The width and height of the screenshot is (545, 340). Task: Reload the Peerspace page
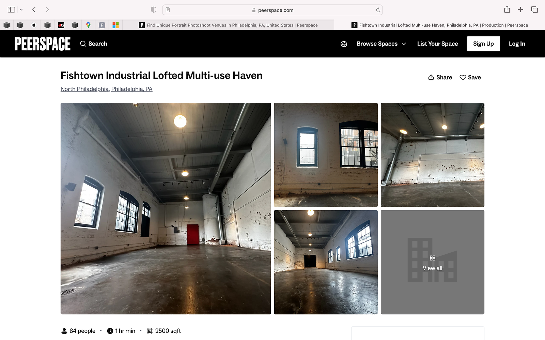378,10
